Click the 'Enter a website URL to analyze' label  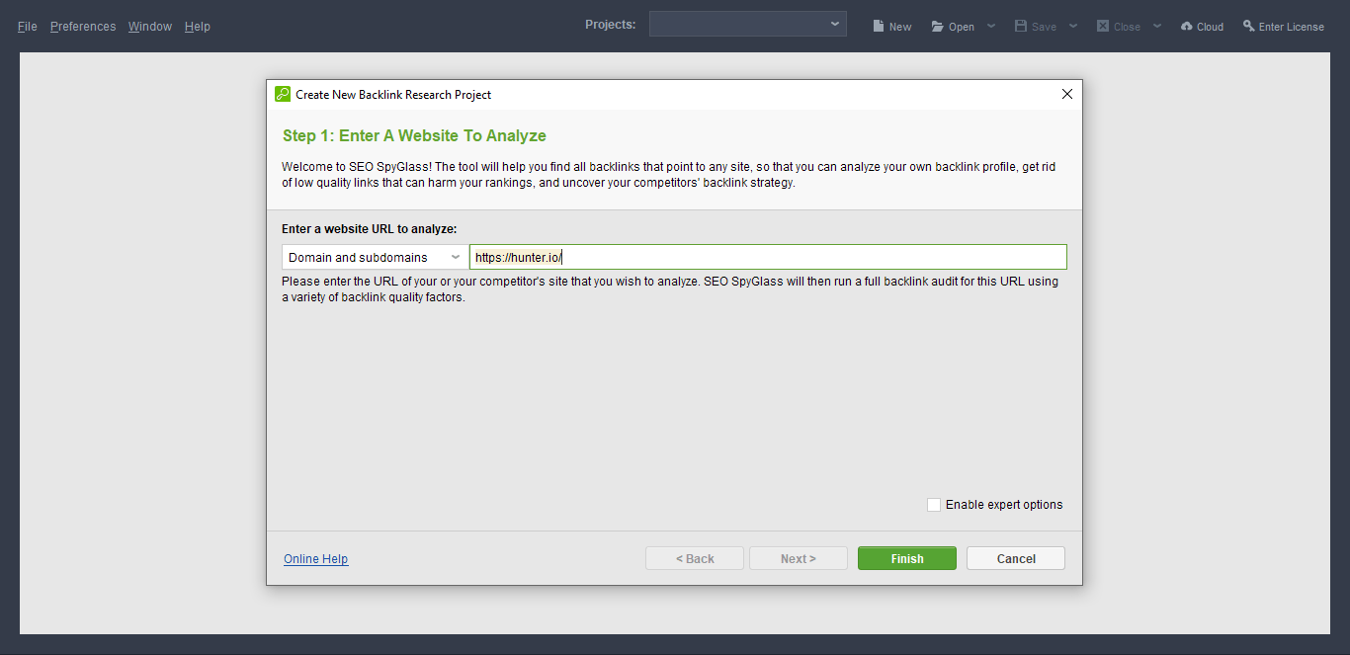pyautogui.click(x=370, y=229)
